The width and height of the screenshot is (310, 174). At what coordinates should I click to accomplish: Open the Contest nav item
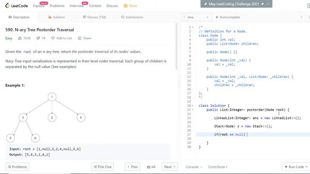[95, 6]
